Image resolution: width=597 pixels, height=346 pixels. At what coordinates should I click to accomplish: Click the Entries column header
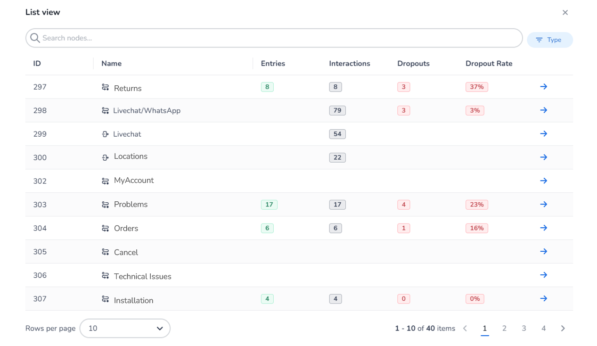(273, 64)
